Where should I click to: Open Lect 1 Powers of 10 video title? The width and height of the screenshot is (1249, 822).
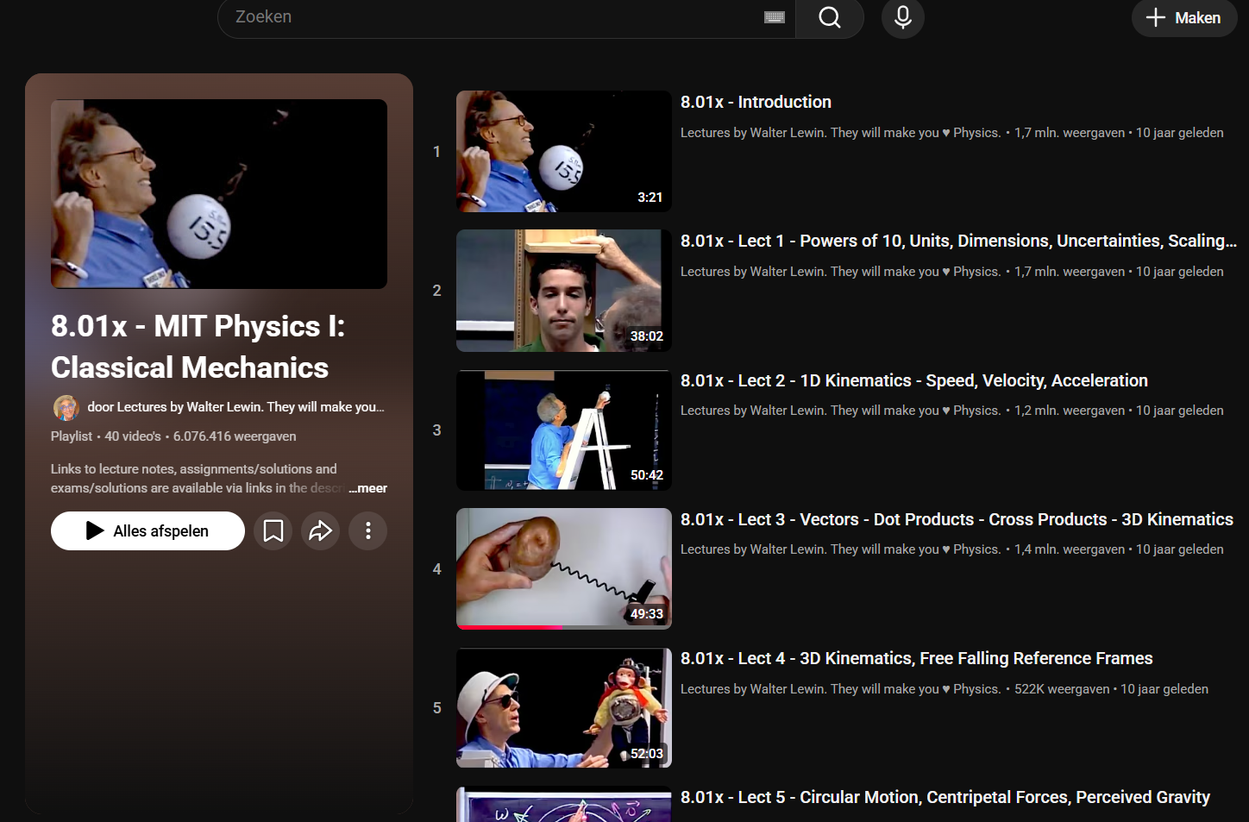pos(957,241)
